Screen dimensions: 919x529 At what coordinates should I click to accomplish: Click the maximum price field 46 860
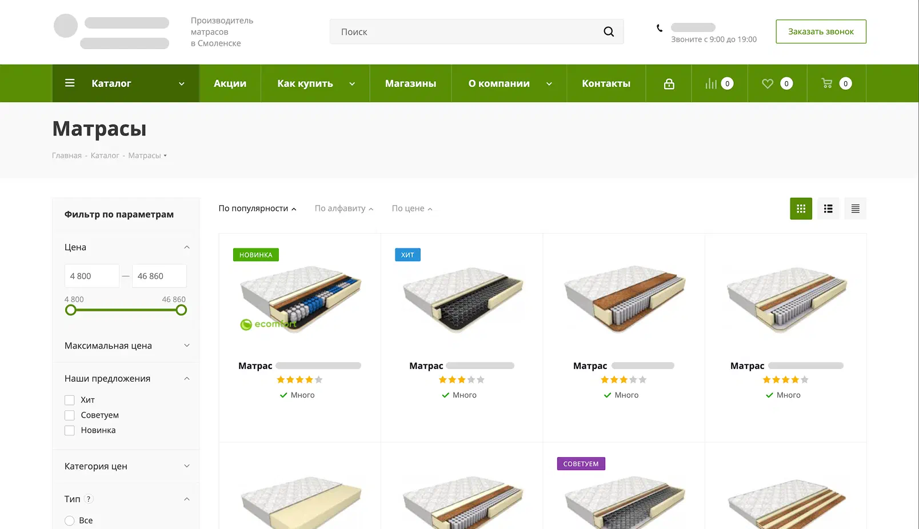(159, 276)
